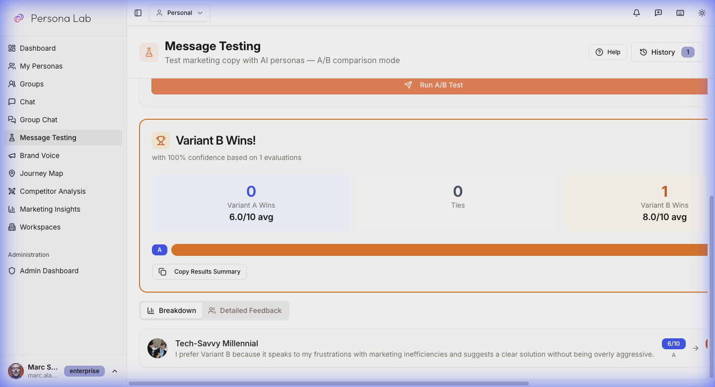Click Marc S. profile avatar
715x387 pixels.
click(16, 371)
